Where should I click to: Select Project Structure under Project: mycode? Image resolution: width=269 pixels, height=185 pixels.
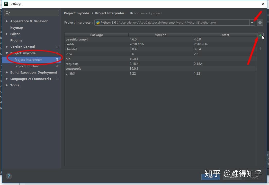point(26,66)
